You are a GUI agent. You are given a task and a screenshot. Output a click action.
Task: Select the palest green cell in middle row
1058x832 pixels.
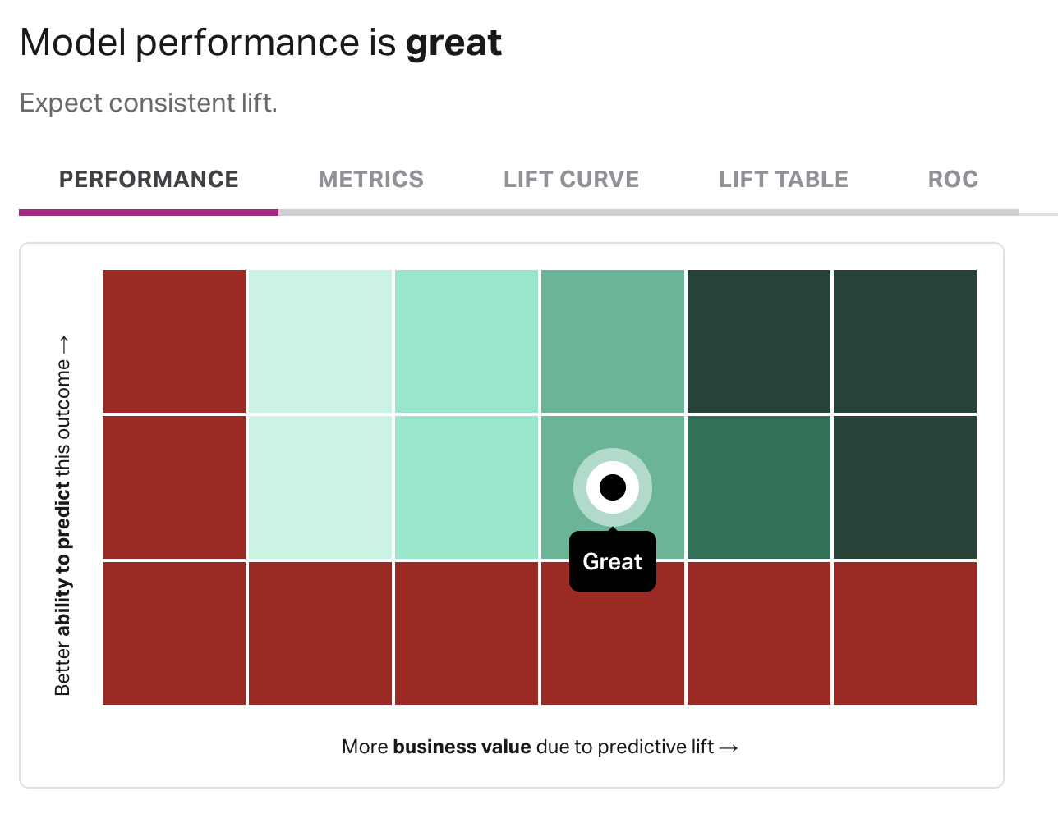point(320,487)
